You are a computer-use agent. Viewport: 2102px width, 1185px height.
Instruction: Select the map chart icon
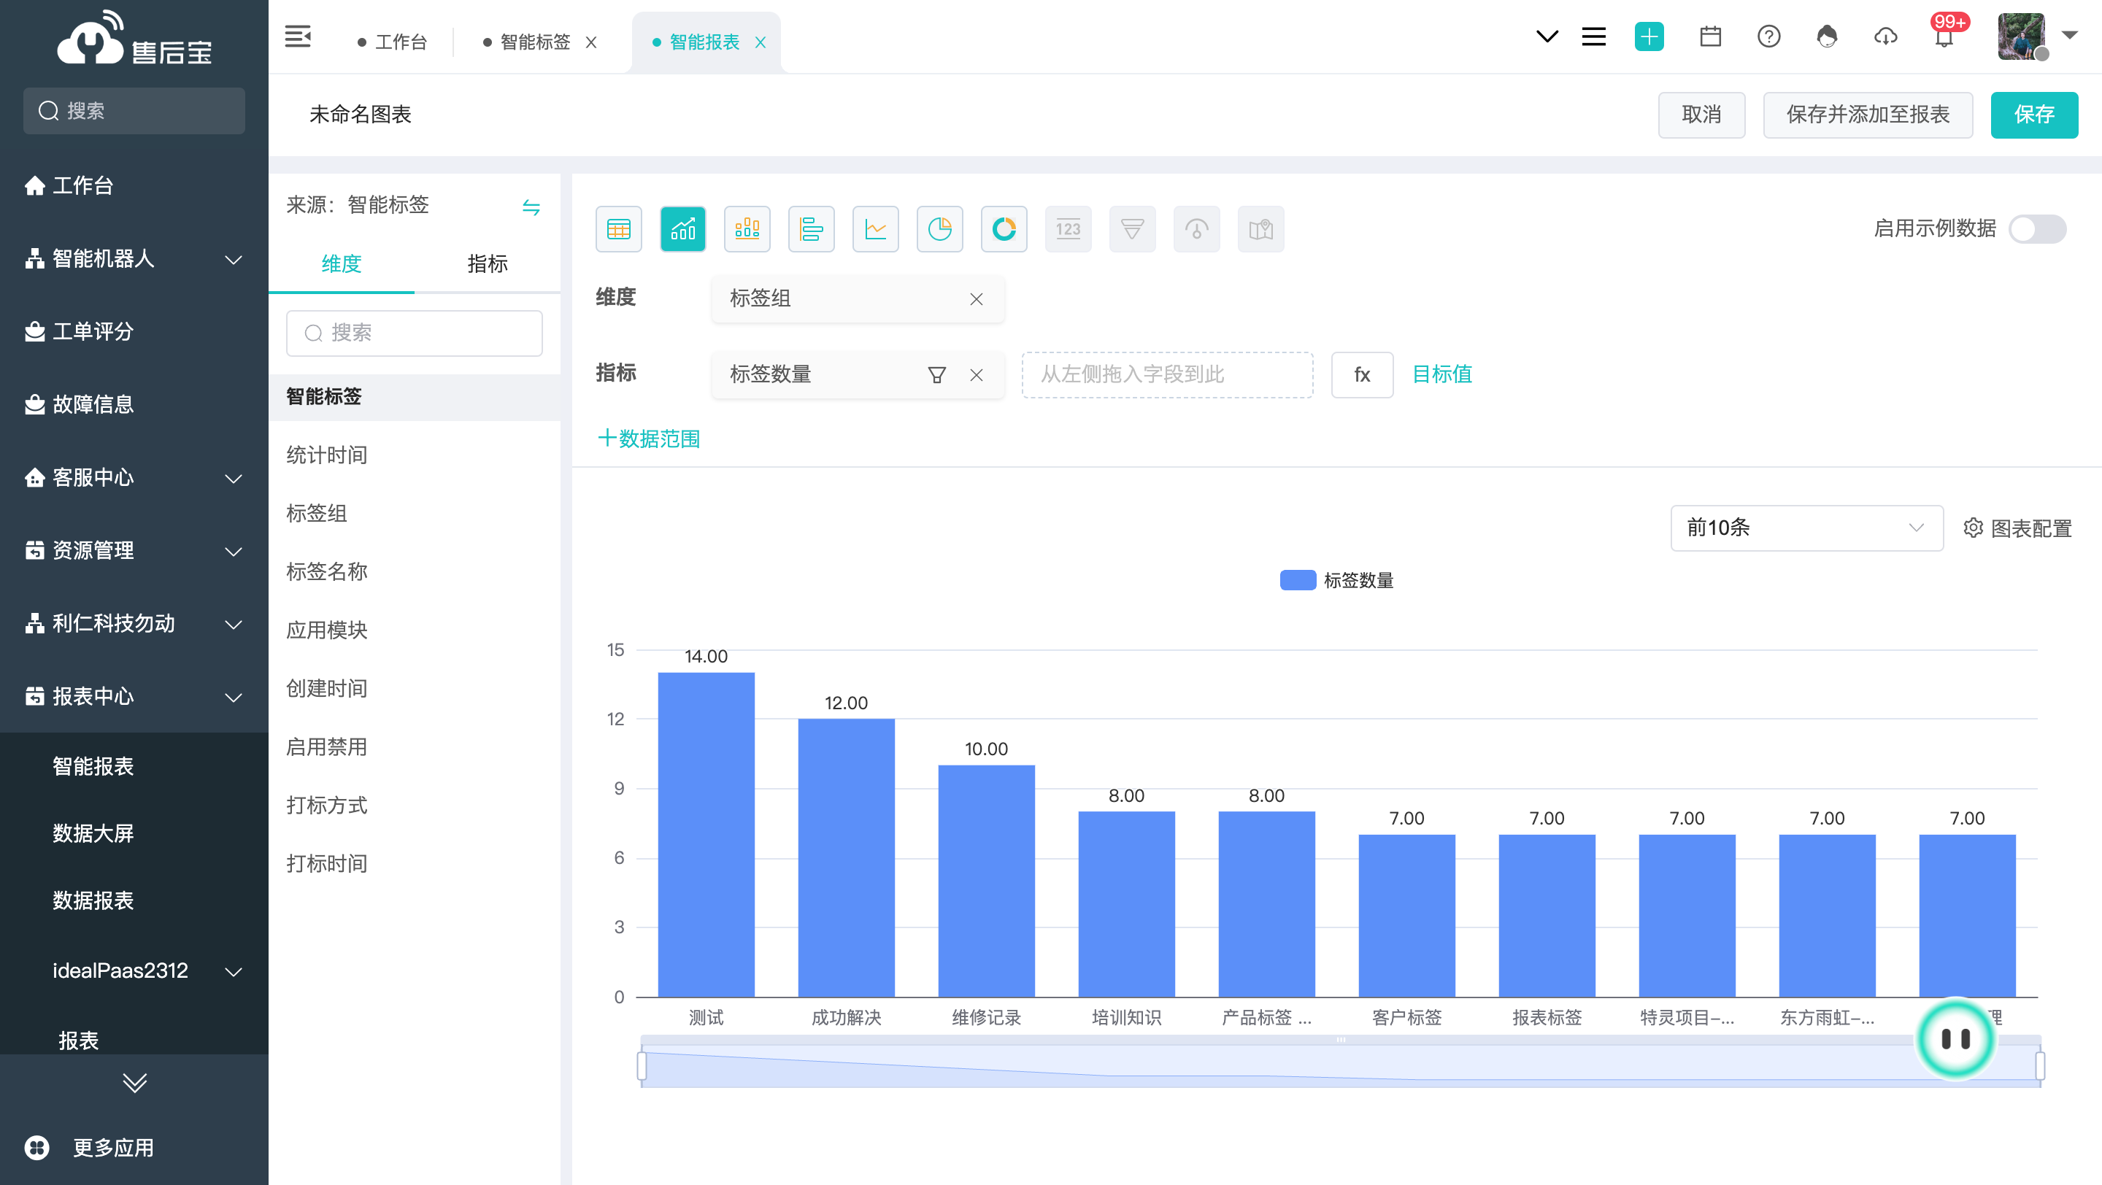coord(1260,229)
